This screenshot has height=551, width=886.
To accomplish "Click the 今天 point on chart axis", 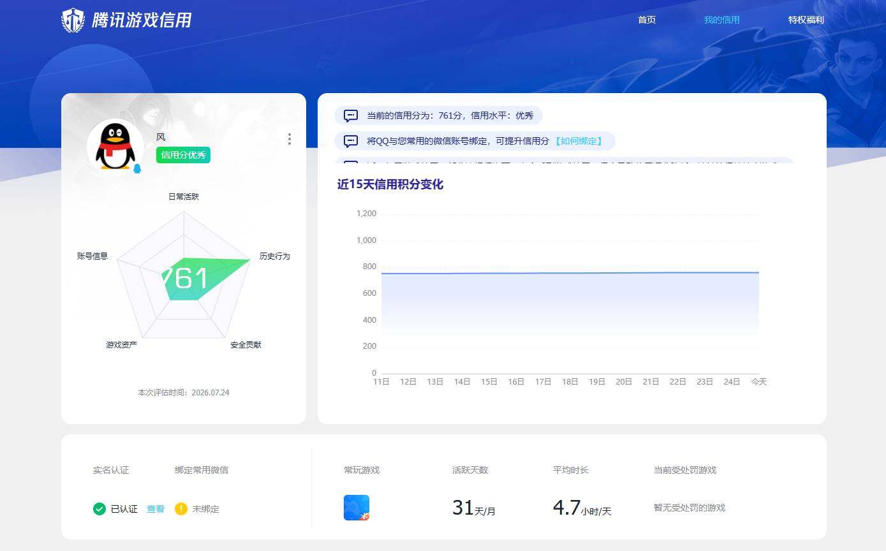I will [x=758, y=381].
